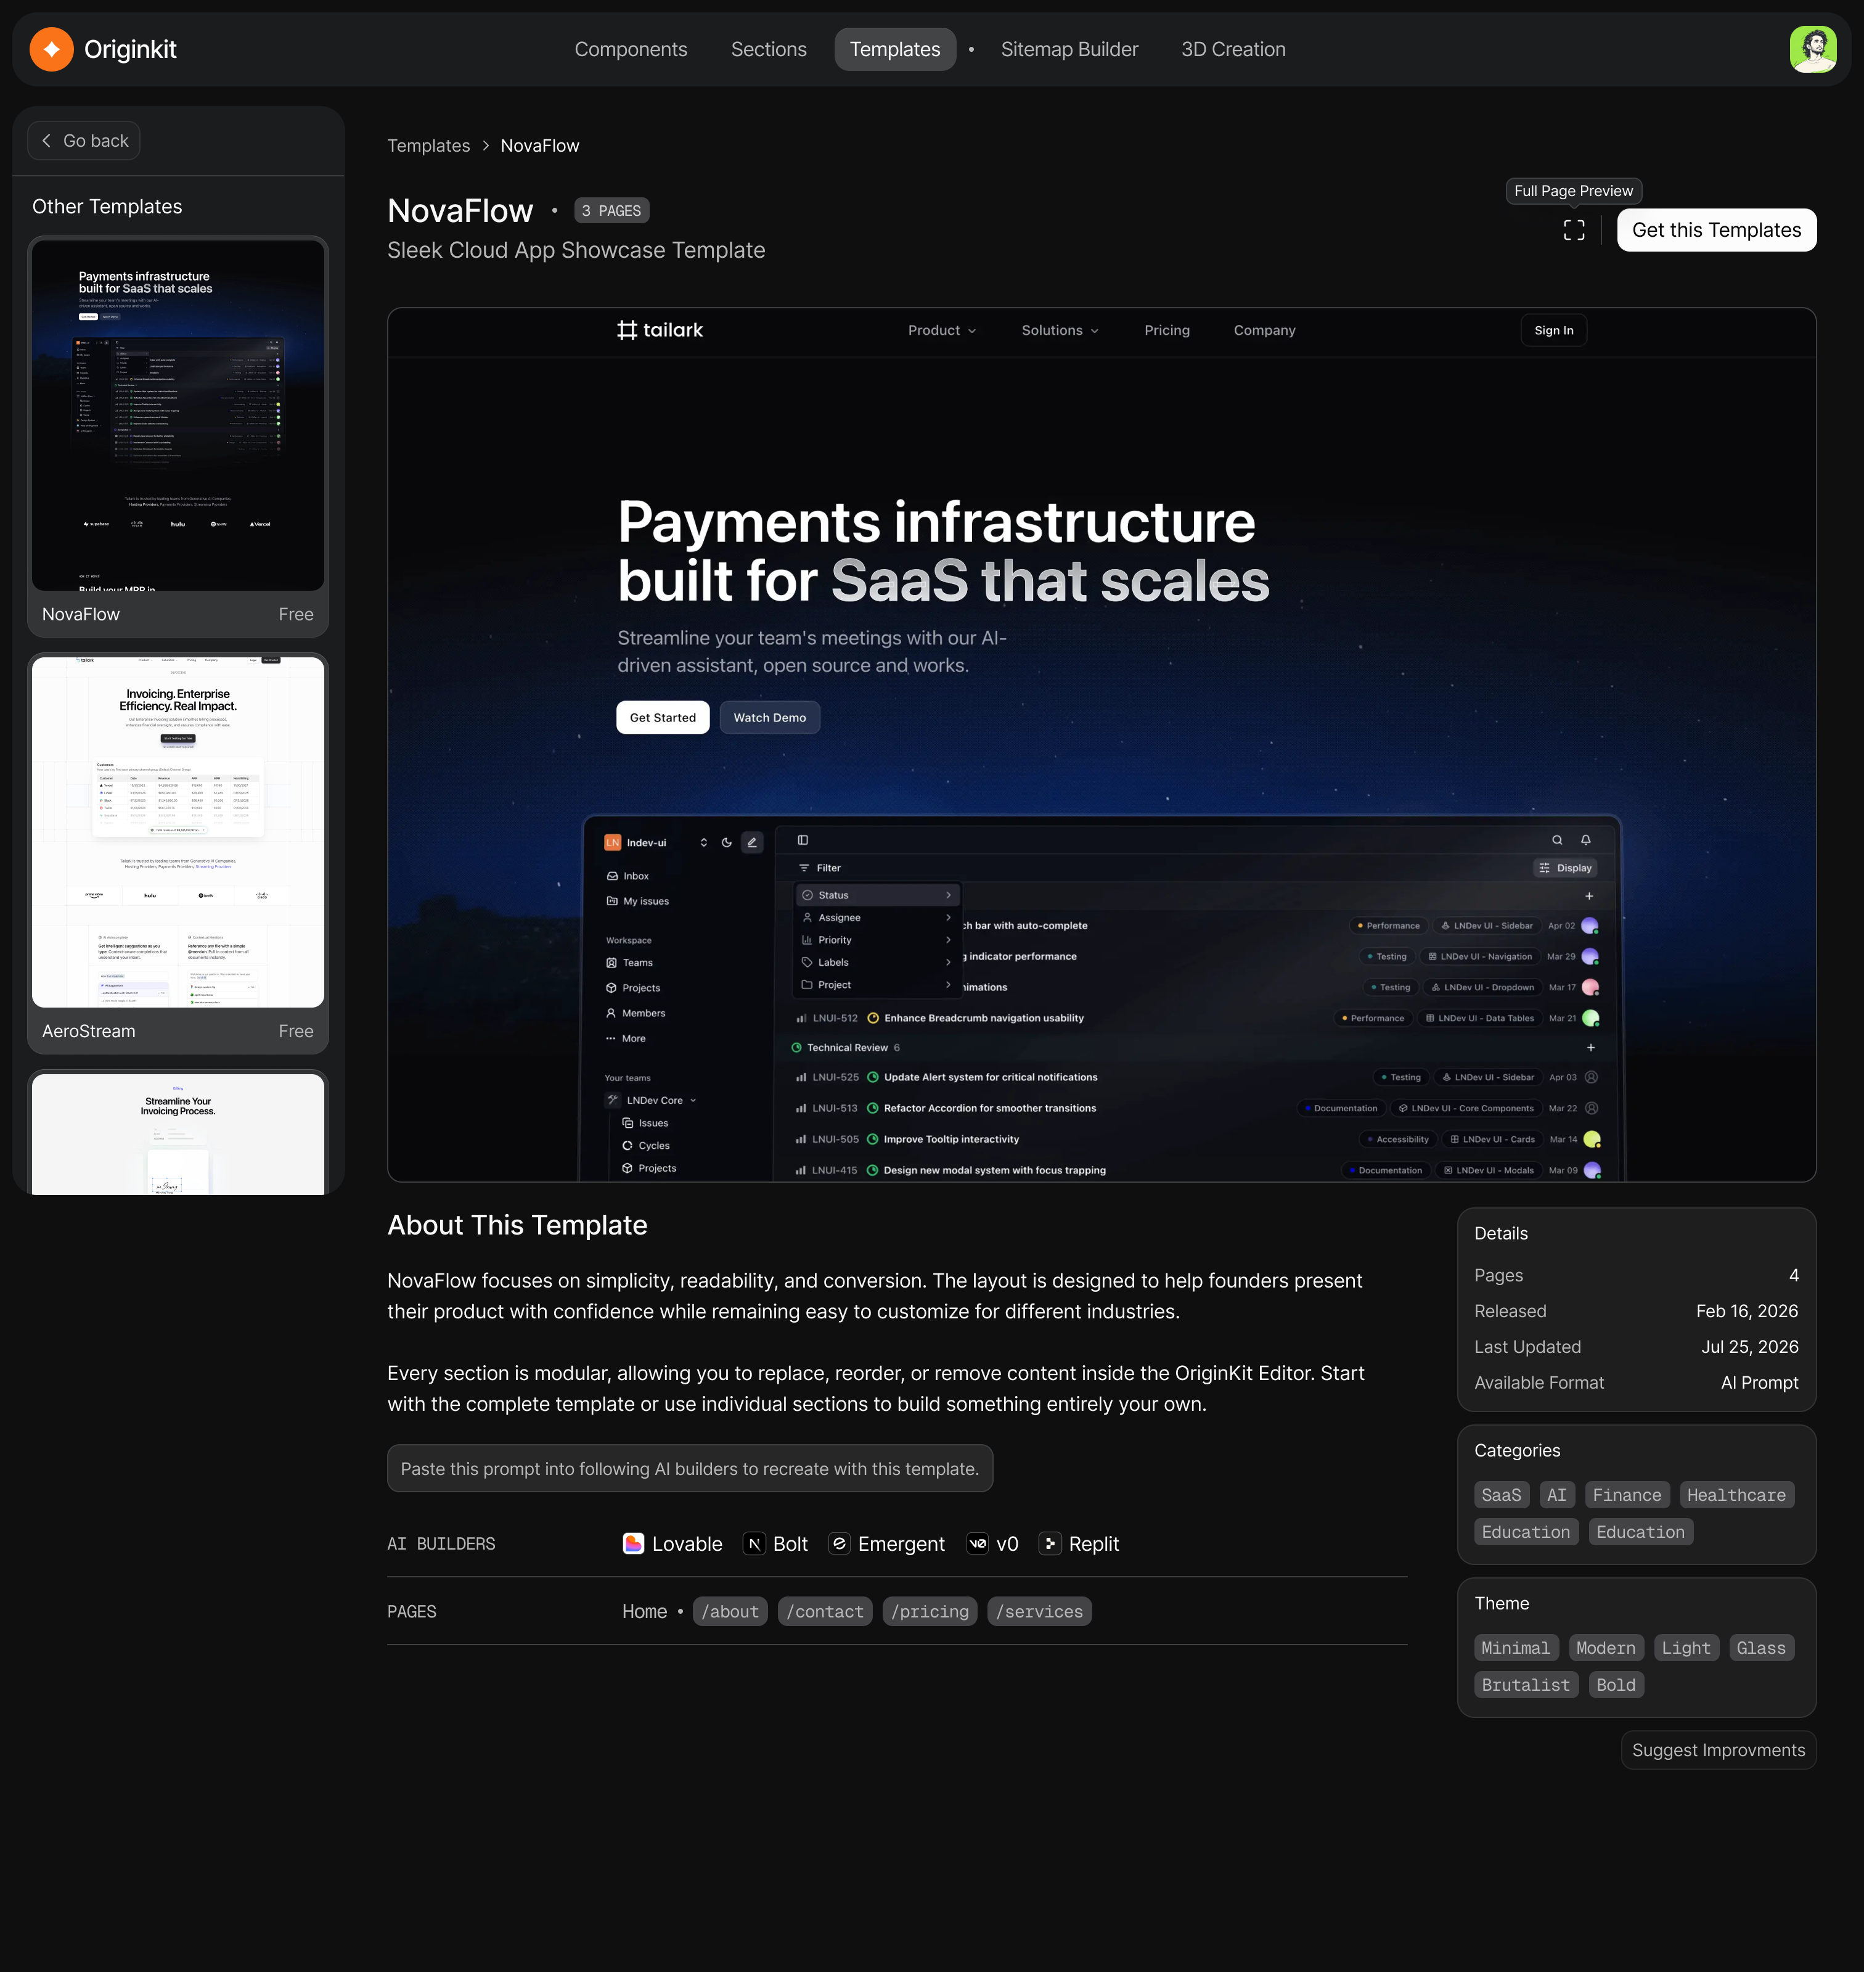Choose the Bolt AI builder icon
This screenshot has width=1864, height=1972.
[754, 1543]
